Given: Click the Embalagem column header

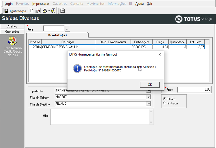Looking at the screenshot, I should (142, 42).
